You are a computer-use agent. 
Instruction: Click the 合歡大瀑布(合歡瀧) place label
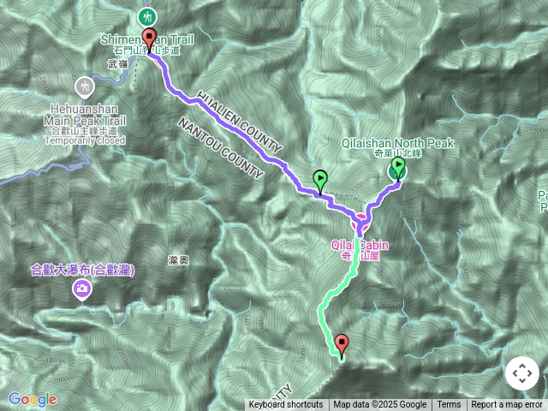[82, 271]
